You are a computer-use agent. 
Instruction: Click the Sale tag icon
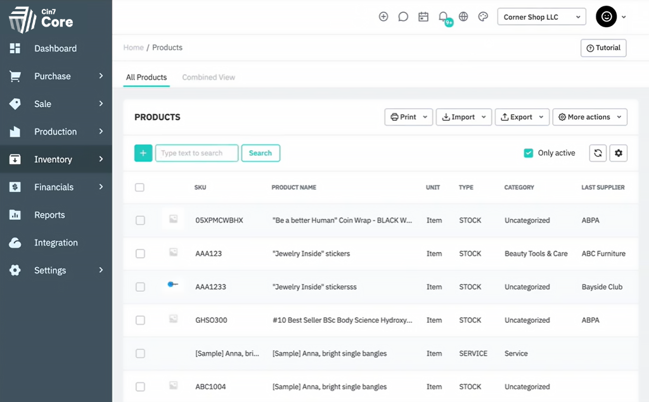click(15, 104)
